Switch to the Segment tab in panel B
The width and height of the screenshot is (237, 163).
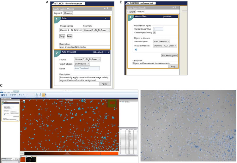point(131,12)
